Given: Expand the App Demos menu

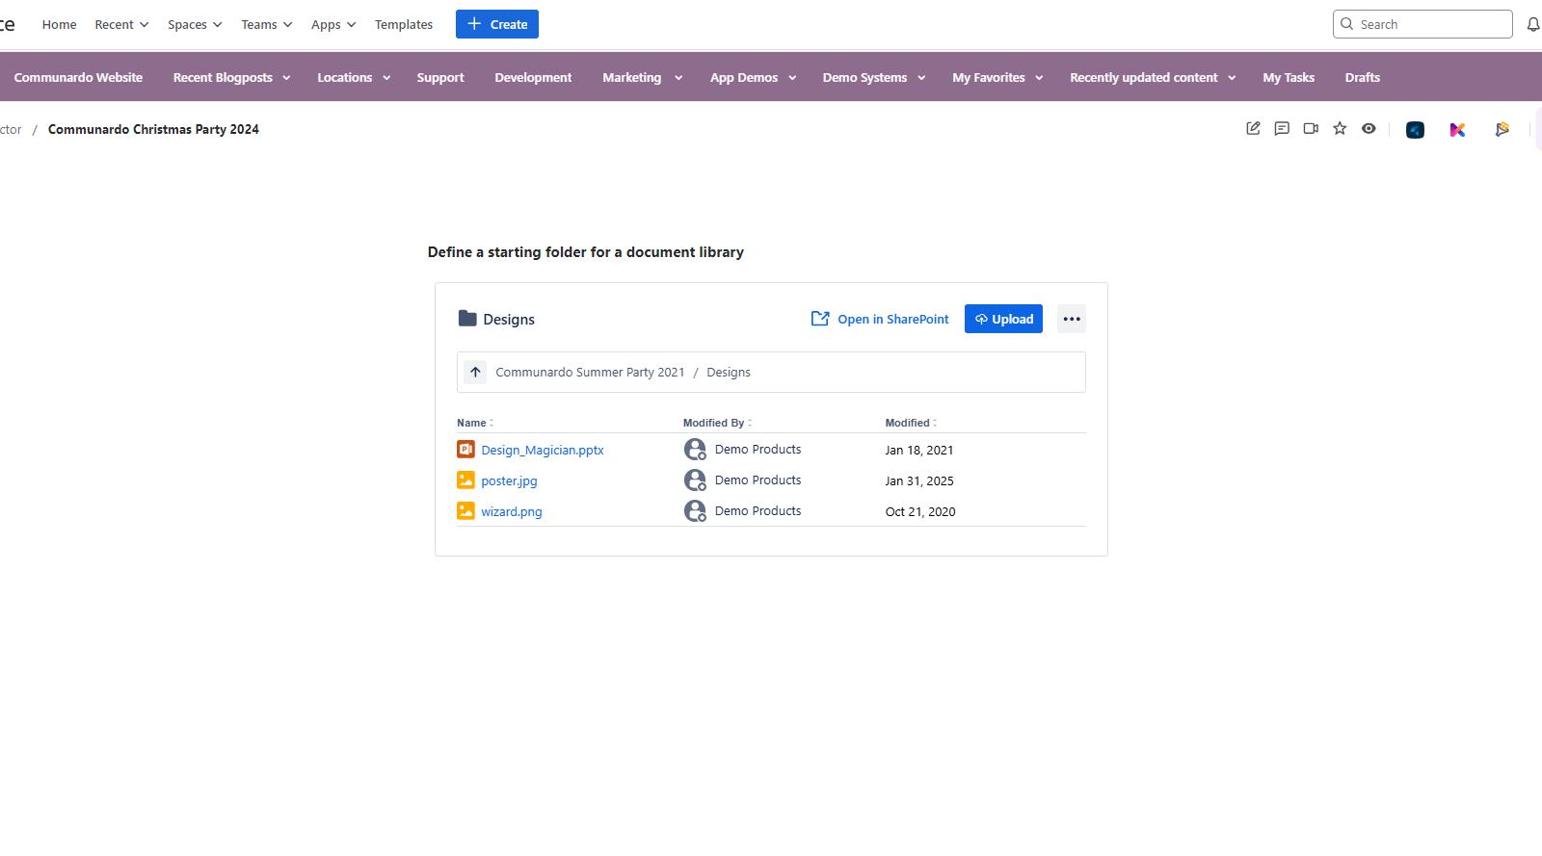Looking at the screenshot, I should 753,77.
